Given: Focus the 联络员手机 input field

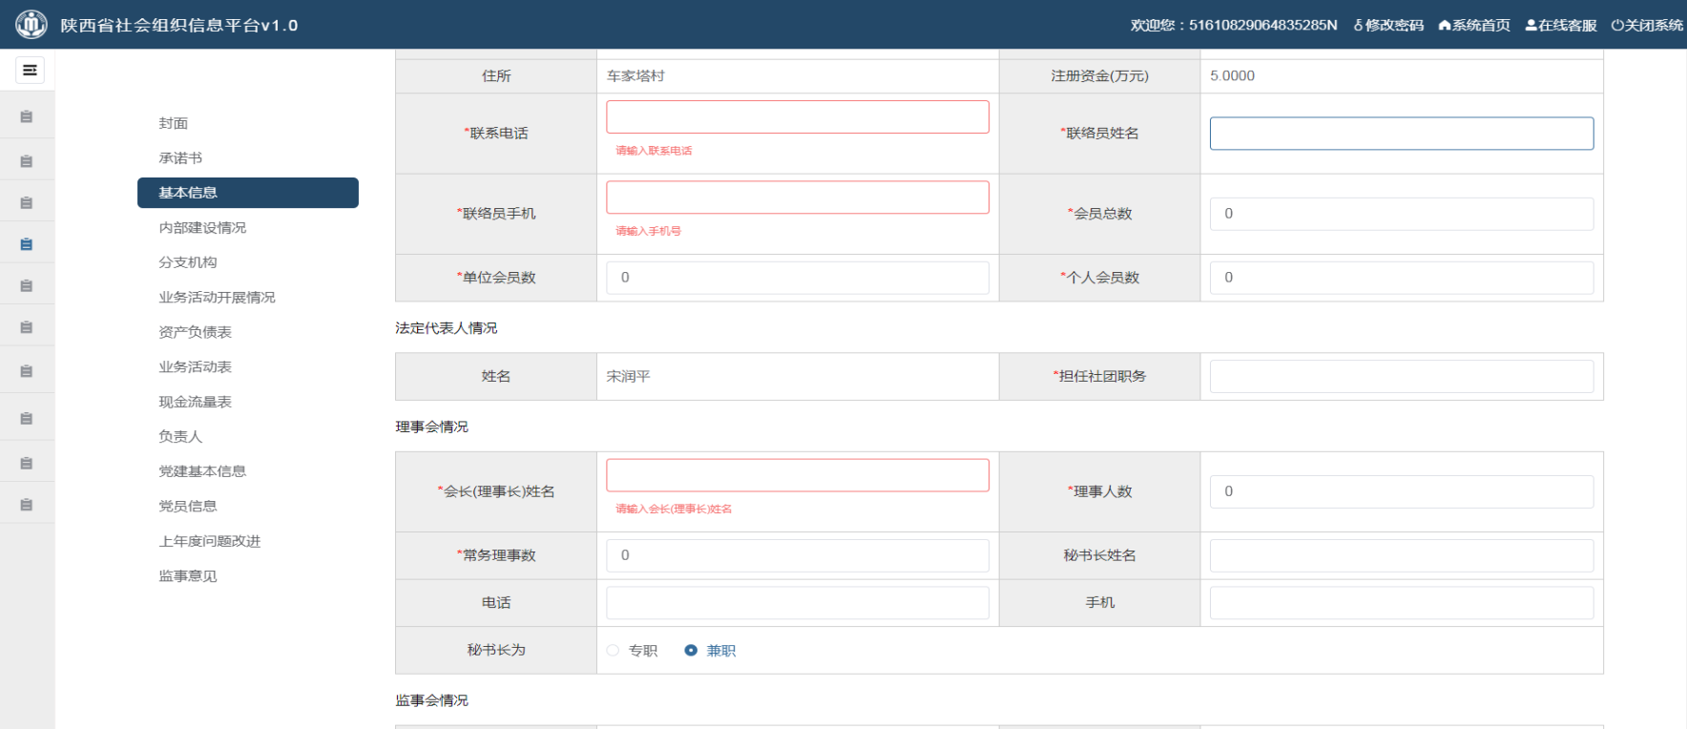Looking at the screenshot, I should pos(797,198).
